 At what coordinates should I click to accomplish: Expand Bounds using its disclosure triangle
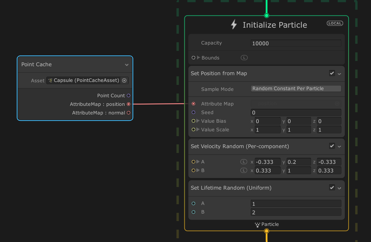(x=198, y=58)
